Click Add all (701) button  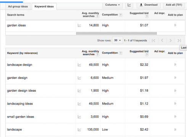click(174, 5)
